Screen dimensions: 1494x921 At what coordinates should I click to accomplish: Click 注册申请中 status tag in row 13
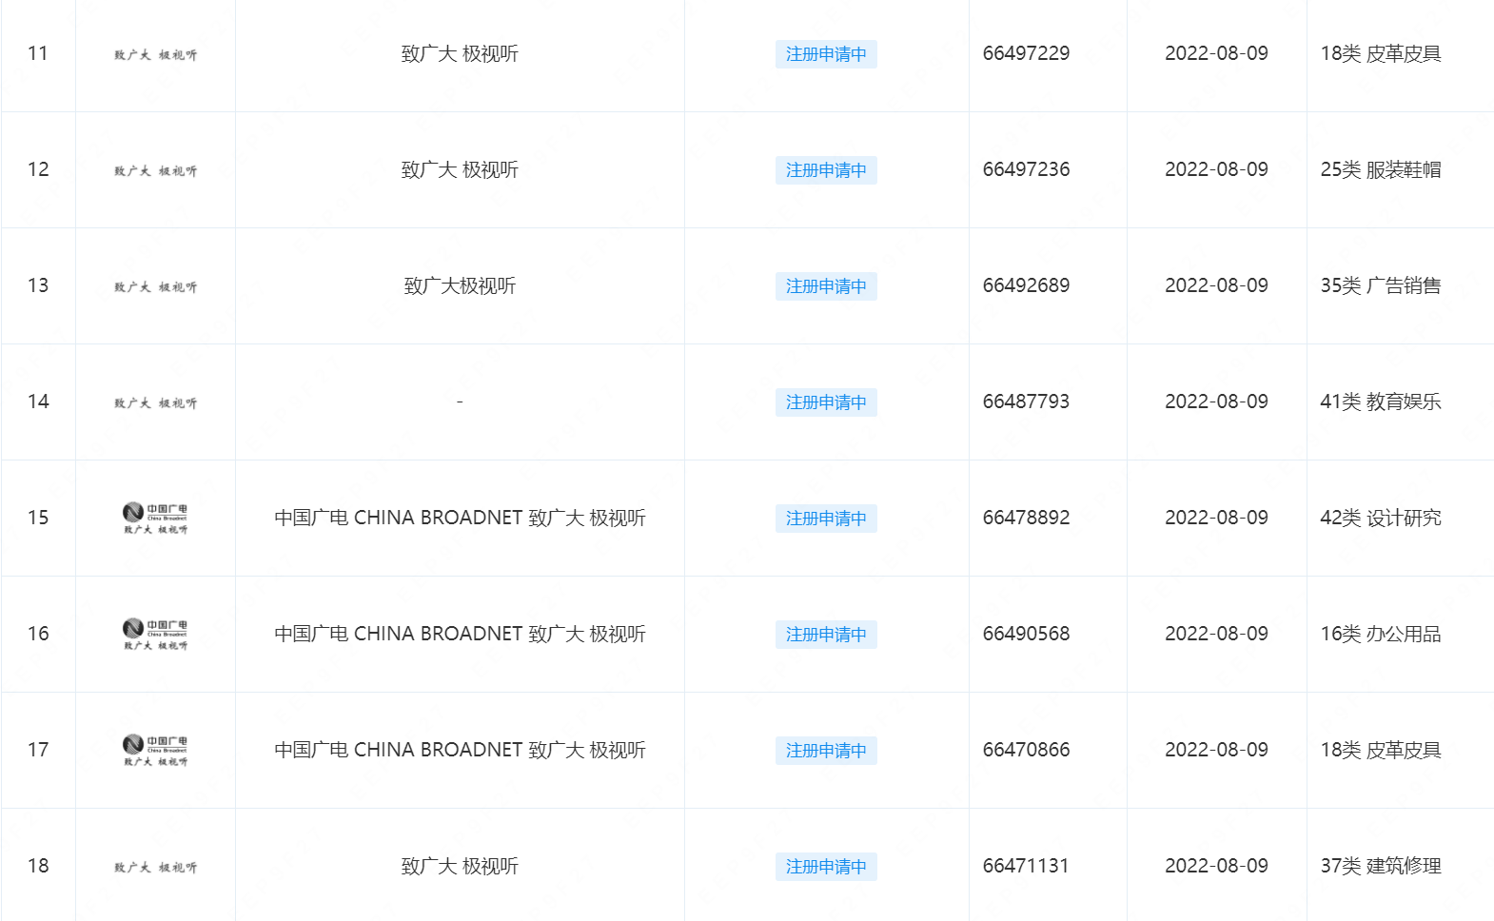826,286
